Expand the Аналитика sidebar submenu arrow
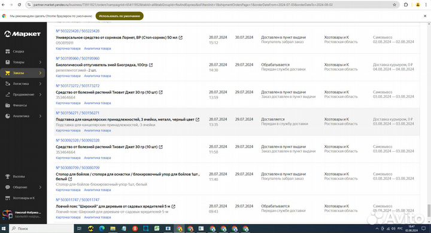Image resolution: width=431 pixels, height=233 pixels. [41, 116]
